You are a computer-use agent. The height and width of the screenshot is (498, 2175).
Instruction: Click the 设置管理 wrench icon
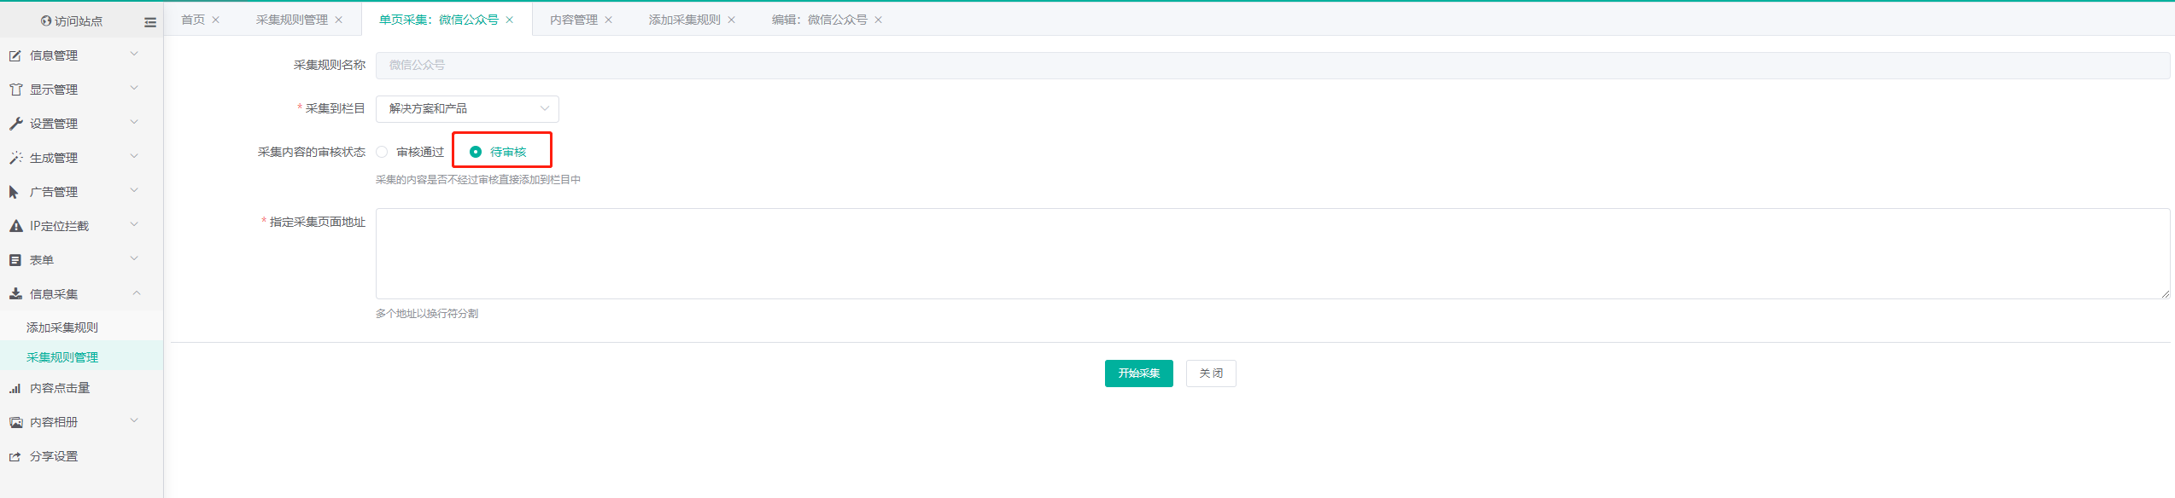pos(15,124)
